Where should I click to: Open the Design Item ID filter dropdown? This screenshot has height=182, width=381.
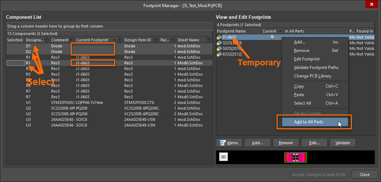click(156, 40)
